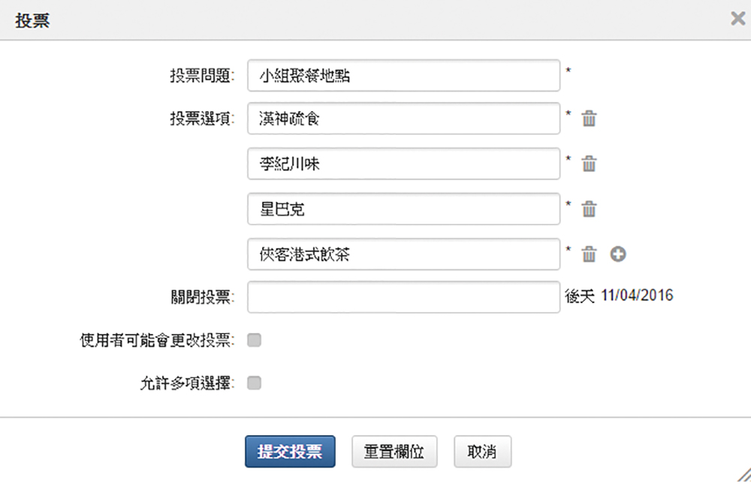Click the 重置欄位 button
This screenshot has width=751, height=484.
pos(394,452)
